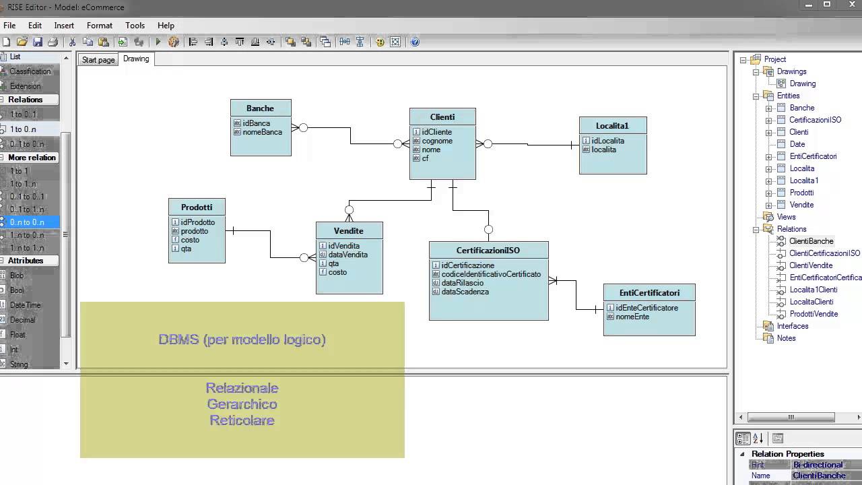Select the Classification toolbox item

(x=30, y=71)
